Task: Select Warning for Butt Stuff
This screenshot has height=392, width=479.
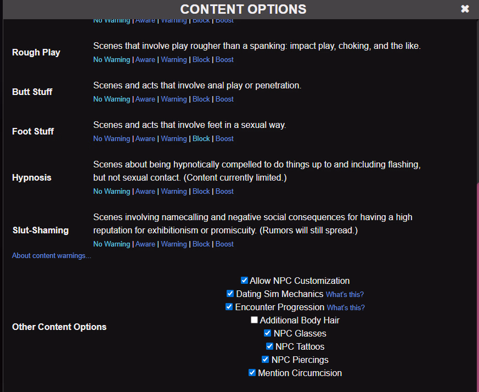Action: point(173,99)
